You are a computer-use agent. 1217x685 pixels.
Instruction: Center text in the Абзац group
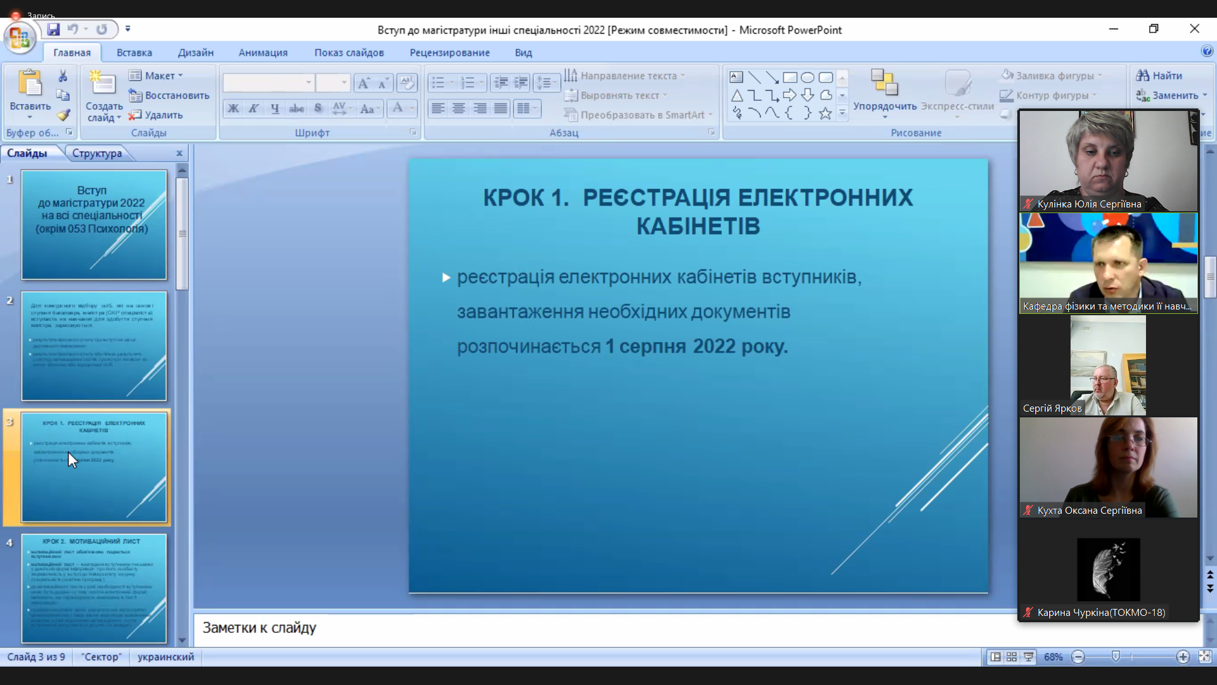pyautogui.click(x=459, y=108)
